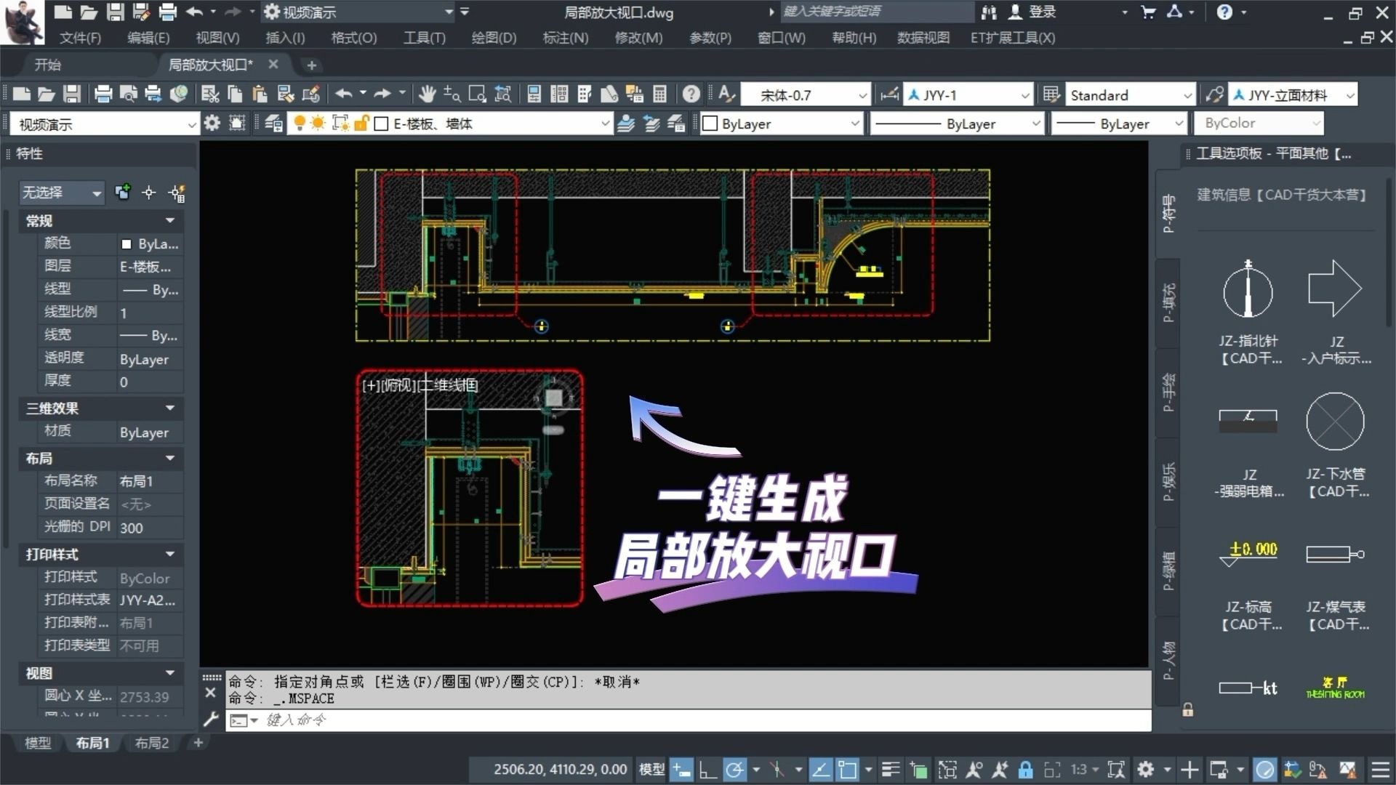Toggle object snap lock icon in status bar

click(x=1025, y=769)
